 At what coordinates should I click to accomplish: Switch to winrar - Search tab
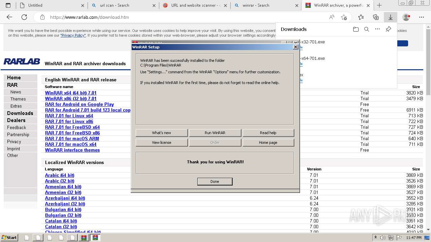coord(266,5)
